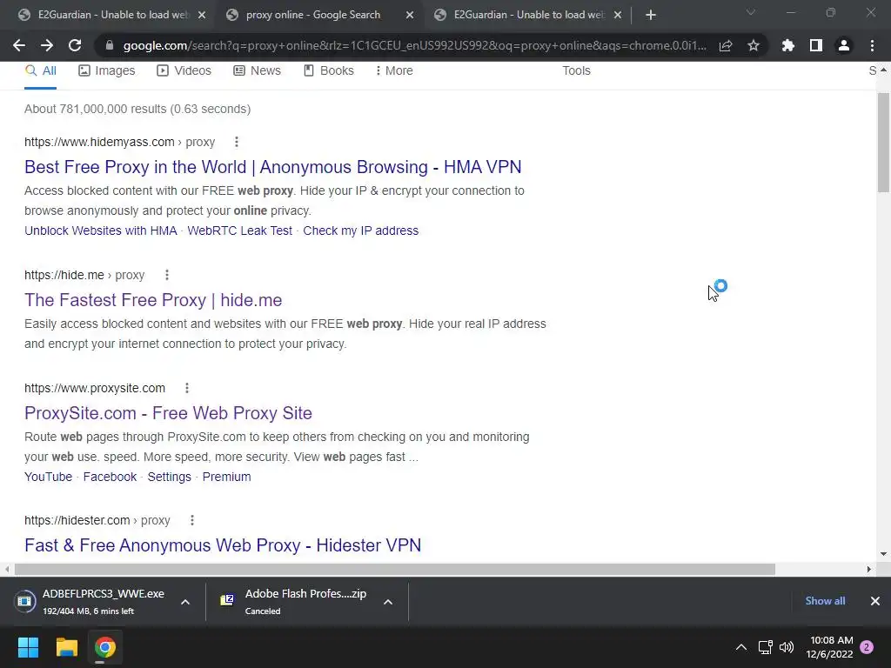The image size is (891, 668).
Task: Open the Windows Start menu
Action: click(28, 647)
